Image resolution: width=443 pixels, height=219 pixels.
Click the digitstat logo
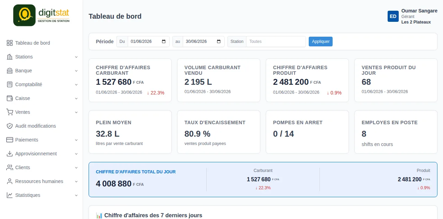tap(42, 15)
